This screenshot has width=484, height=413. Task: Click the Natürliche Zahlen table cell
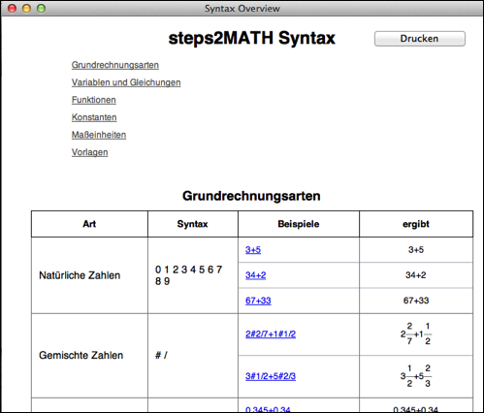click(x=89, y=275)
